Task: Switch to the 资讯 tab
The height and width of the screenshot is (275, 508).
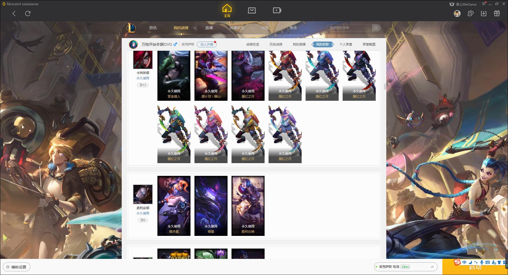Action: tap(153, 28)
